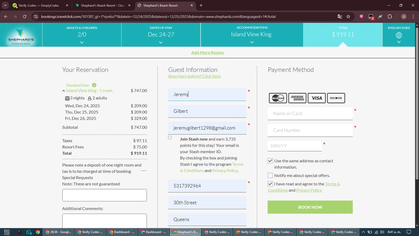Click the Discover card icon
Screen dimensions: 419x236
(336, 98)
